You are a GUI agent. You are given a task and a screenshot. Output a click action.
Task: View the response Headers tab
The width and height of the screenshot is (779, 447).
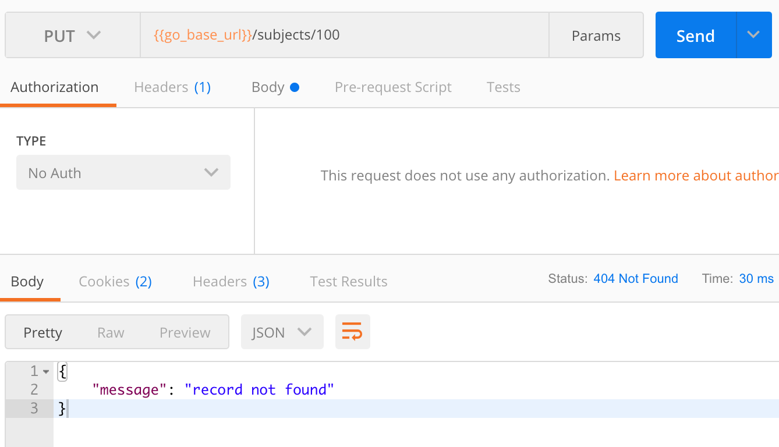231,282
